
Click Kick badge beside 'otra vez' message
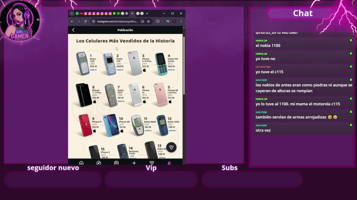point(351,125)
